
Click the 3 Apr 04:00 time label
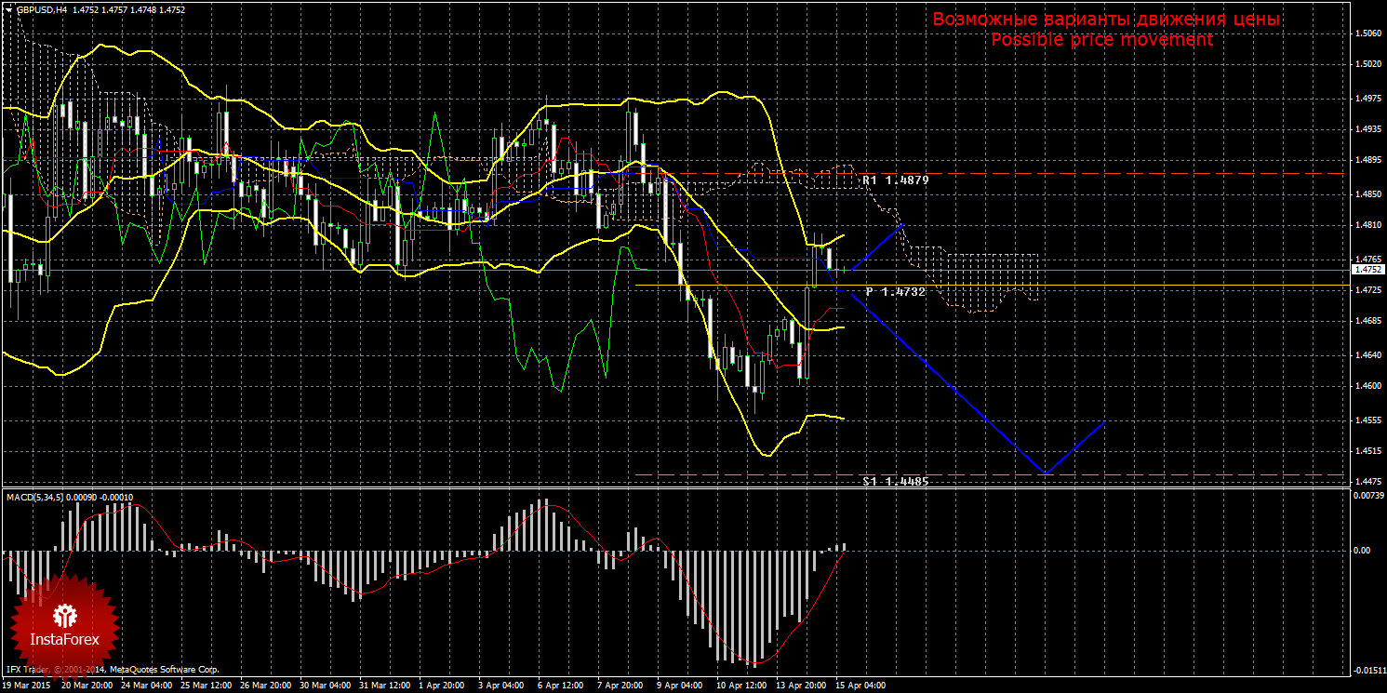tap(502, 686)
